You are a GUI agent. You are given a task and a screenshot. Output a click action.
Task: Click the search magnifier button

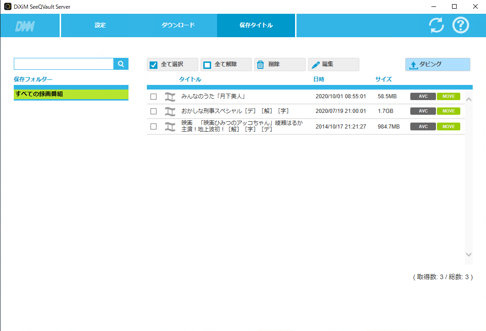pos(121,64)
